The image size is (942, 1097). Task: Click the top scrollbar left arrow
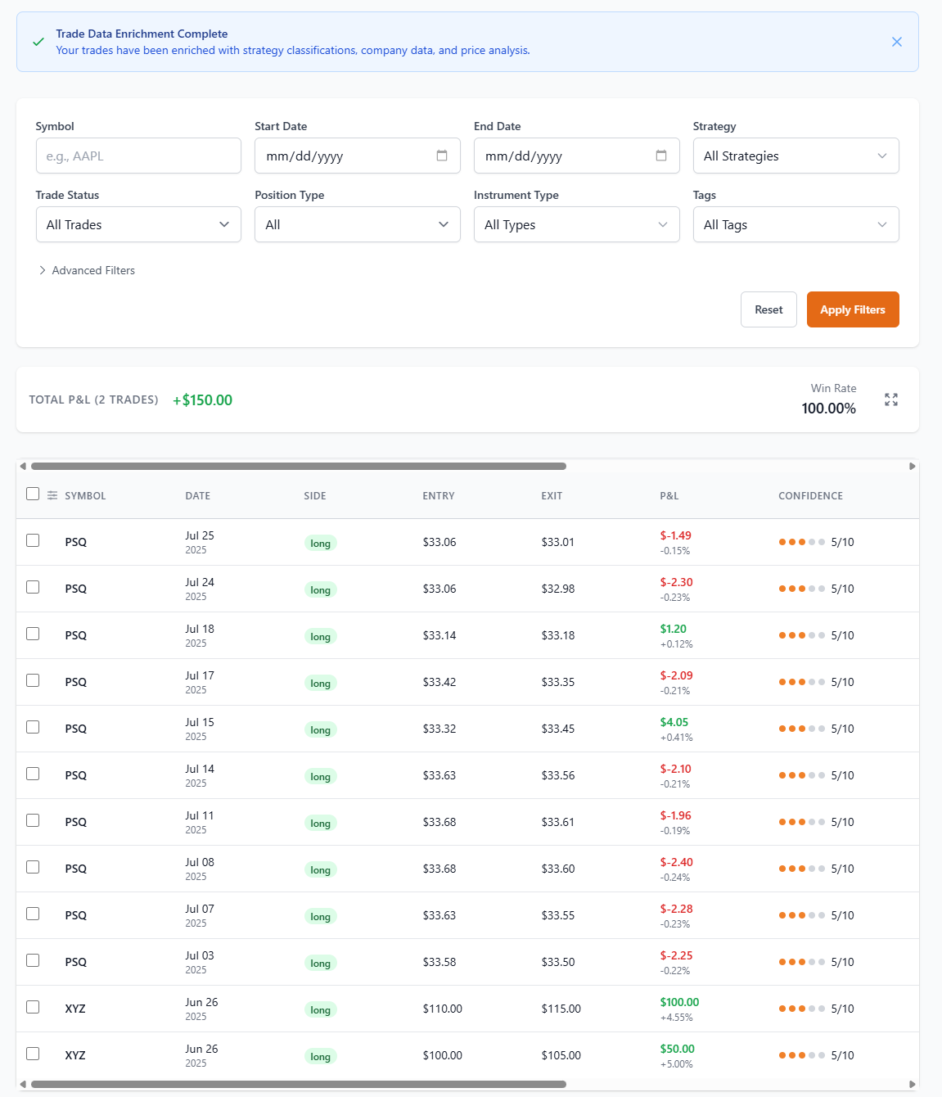23,466
